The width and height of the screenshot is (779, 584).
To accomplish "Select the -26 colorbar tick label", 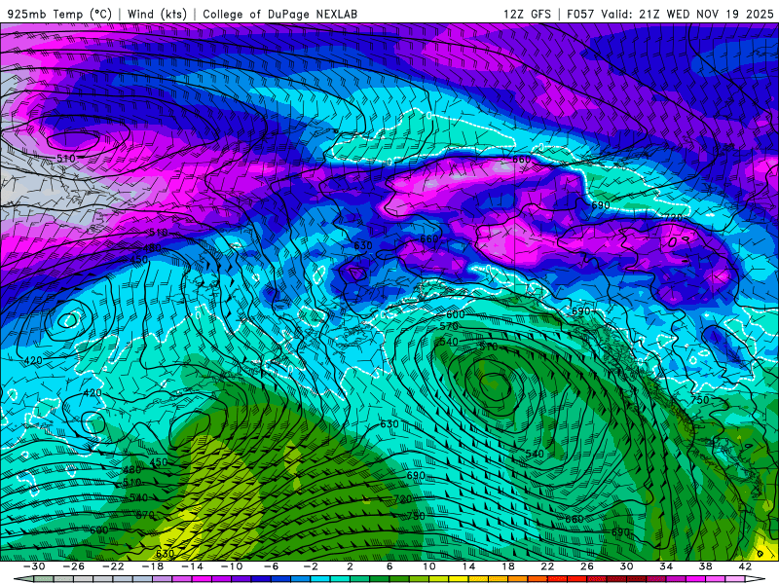I will click(x=74, y=566).
